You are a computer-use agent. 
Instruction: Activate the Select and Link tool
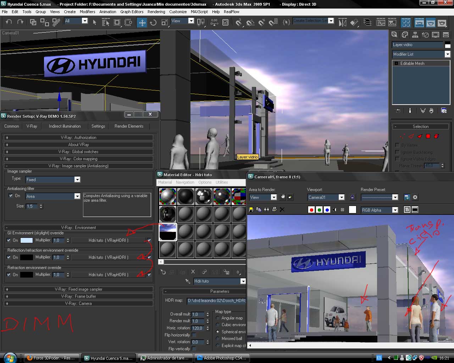[x=33, y=22]
